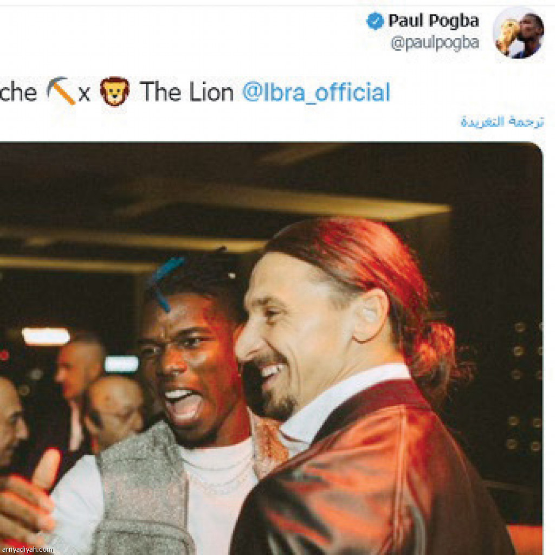The image size is (555, 555).
Task: Open the @Ibra_official mention link
Action: [316, 92]
